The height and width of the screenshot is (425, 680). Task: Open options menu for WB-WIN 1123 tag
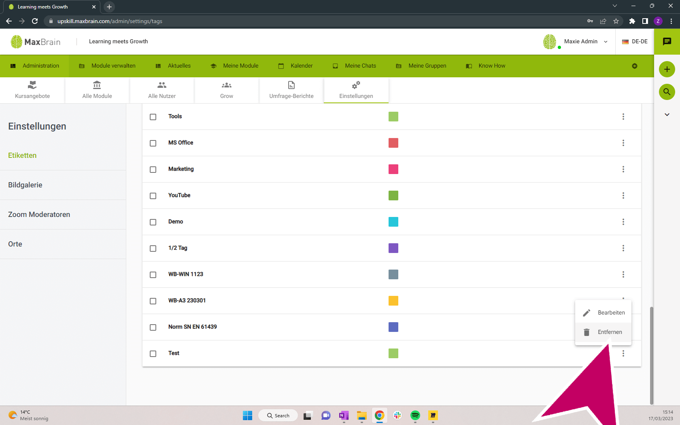(623, 274)
